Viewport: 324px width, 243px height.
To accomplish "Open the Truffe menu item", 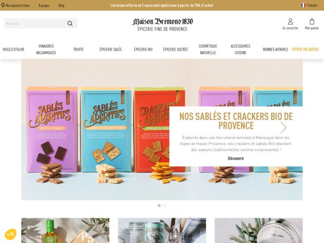I will [78, 50].
